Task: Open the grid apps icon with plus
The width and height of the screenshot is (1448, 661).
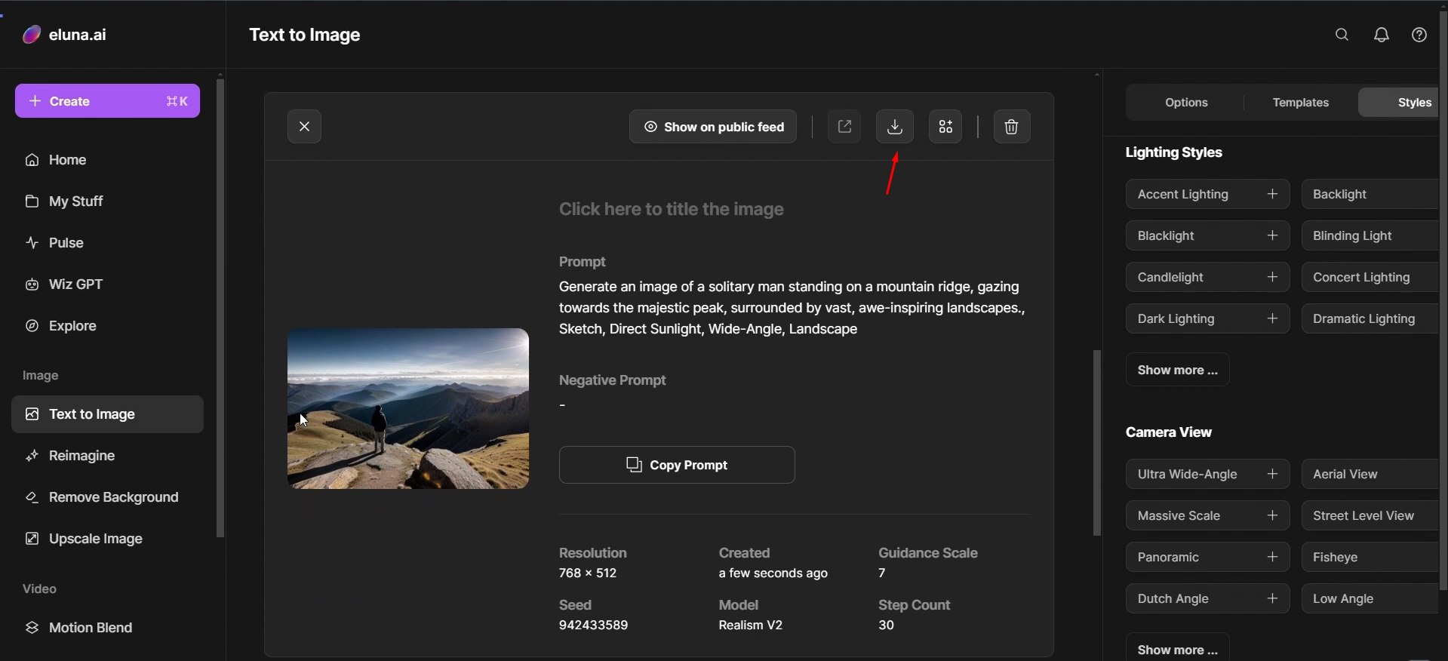Action: [x=945, y=127]
